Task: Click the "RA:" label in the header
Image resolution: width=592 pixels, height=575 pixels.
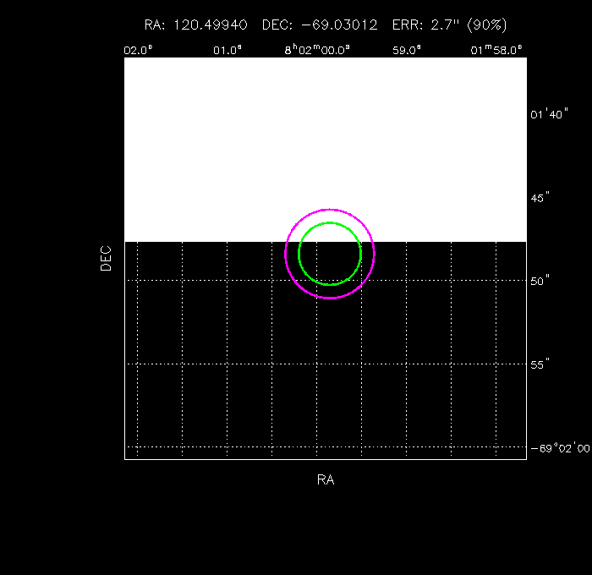Action: [x=156, y=25]
